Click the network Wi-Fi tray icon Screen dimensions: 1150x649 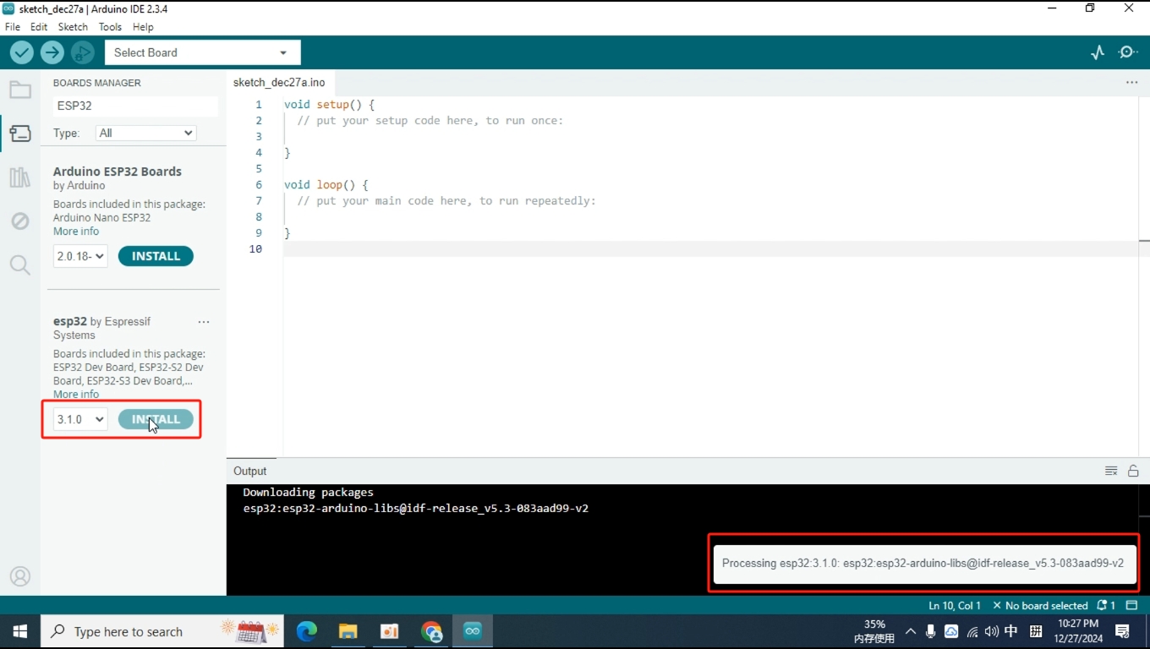972,631
